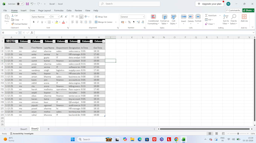This screenshot has width=256, height=143.
Task: Toggle Underline formatting
Action: [x=42, y=22]
